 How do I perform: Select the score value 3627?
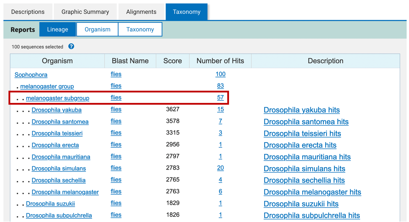[x=173, y=109]
